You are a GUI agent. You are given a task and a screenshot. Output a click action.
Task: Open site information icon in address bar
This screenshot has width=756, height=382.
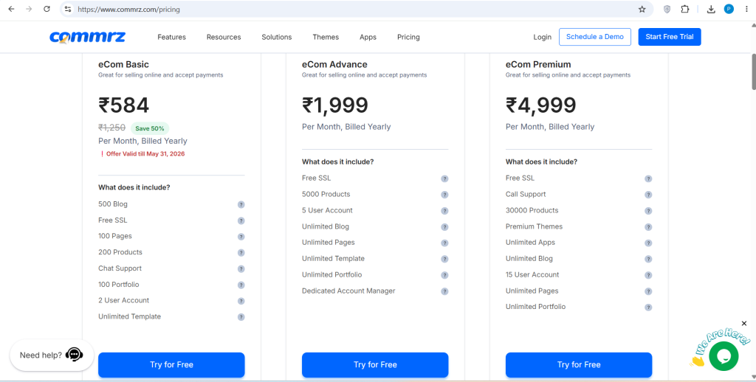tap(68, 9)
